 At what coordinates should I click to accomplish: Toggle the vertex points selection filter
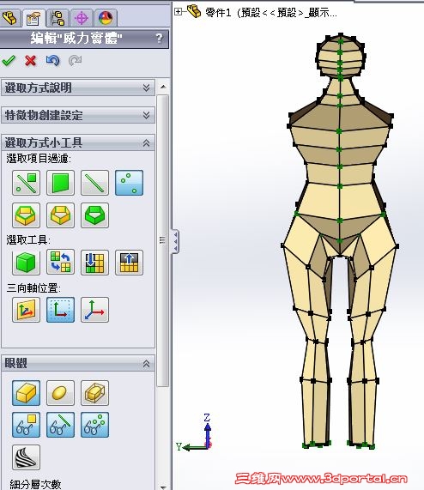129,183
